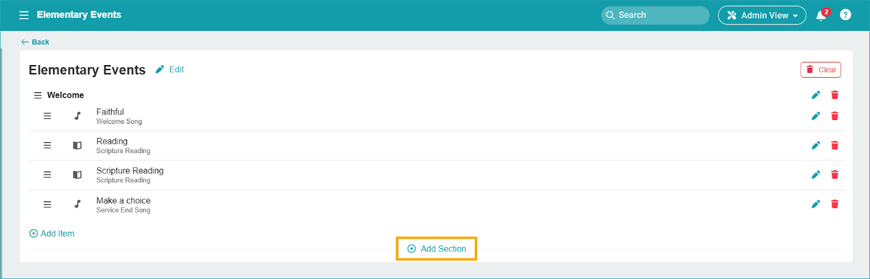Click the help question mark icon
Viewport: 870px width, 279px height.
pyautogui.click(x=845, y=15)
